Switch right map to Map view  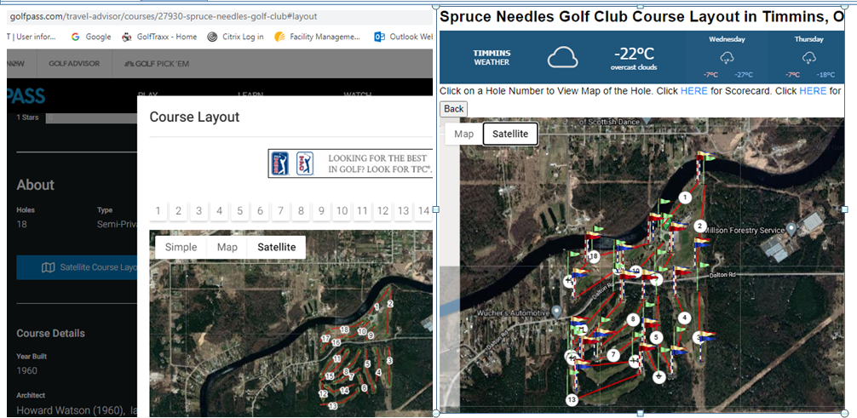pos(464,134)
